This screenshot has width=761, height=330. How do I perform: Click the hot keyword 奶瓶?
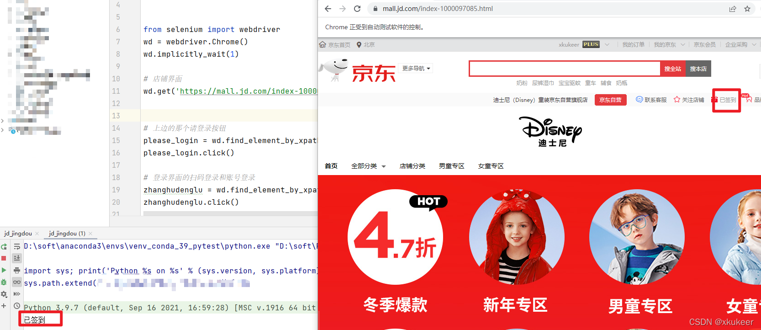click(x=622, y=83)
